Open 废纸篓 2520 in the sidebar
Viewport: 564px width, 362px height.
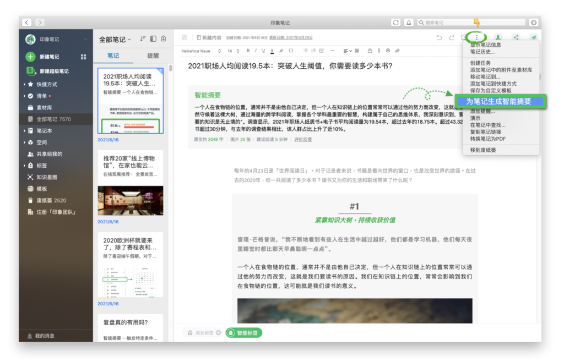coord(47,200)
